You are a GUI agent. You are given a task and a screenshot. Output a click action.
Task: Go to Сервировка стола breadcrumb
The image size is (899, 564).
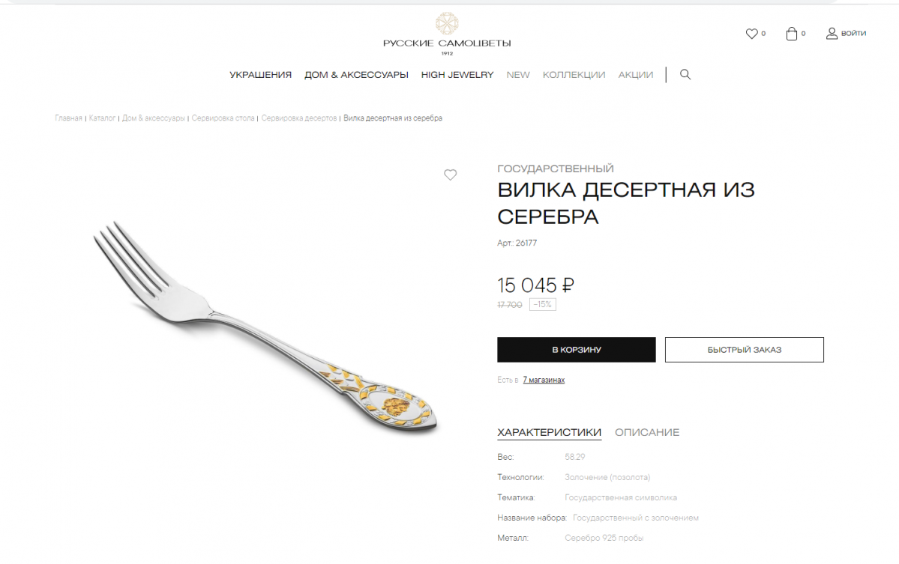click(x=223, y=118)
